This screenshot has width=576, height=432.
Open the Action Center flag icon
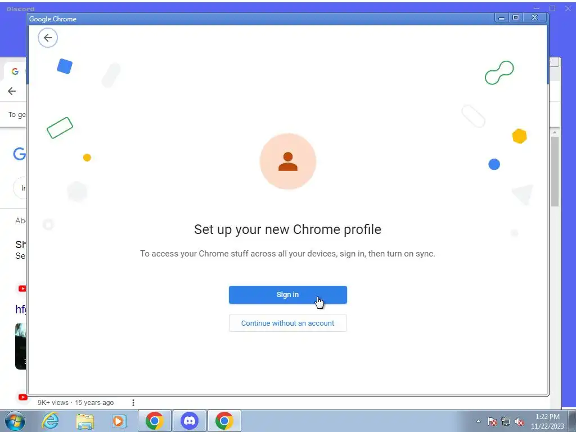pyautogui.click(x=492, y=421)
